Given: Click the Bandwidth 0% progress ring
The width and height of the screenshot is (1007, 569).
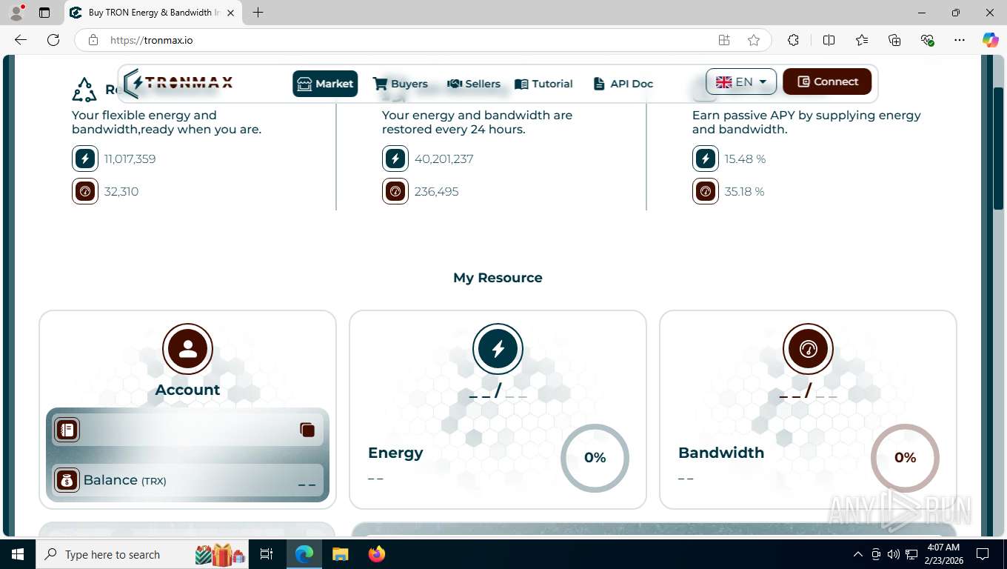Looking at the screenshot, I should click(905, 458).
